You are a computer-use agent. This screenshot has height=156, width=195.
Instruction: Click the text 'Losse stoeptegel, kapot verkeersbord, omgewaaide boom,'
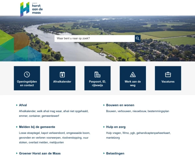pyautogui.click(x=55, y=133)
